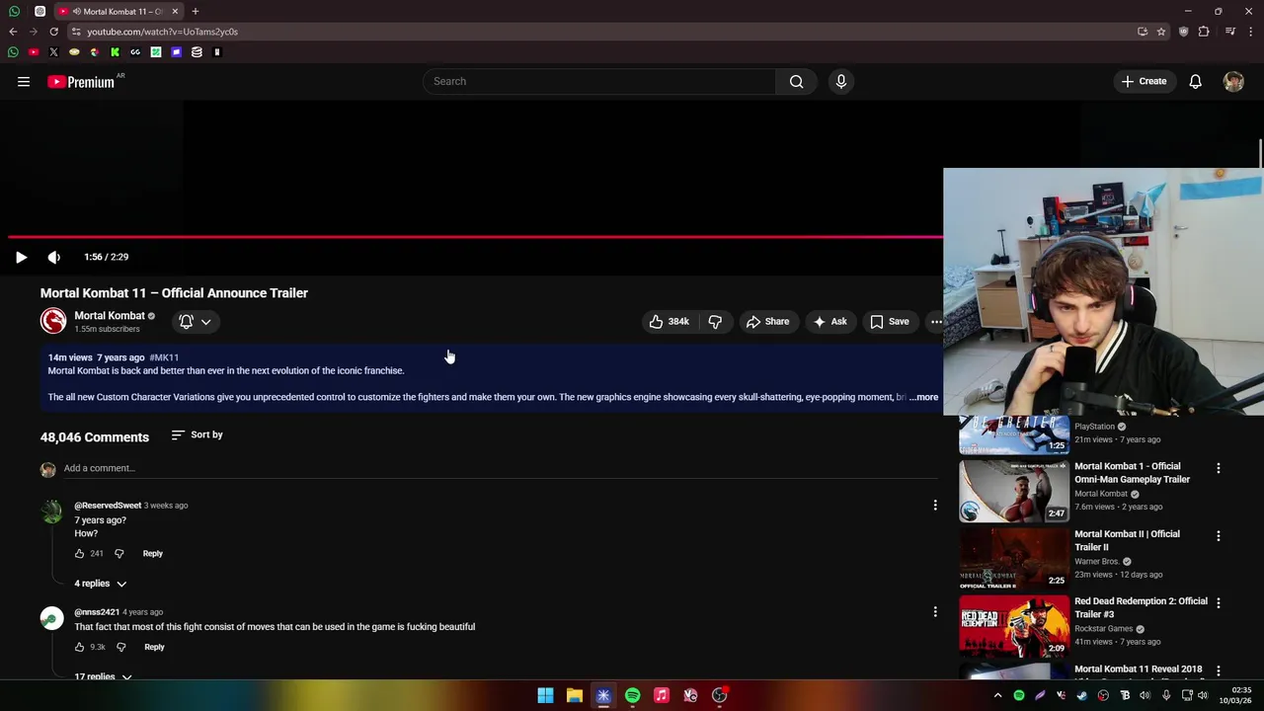Dislike @ReservedSweet's comment

[119, 554]
